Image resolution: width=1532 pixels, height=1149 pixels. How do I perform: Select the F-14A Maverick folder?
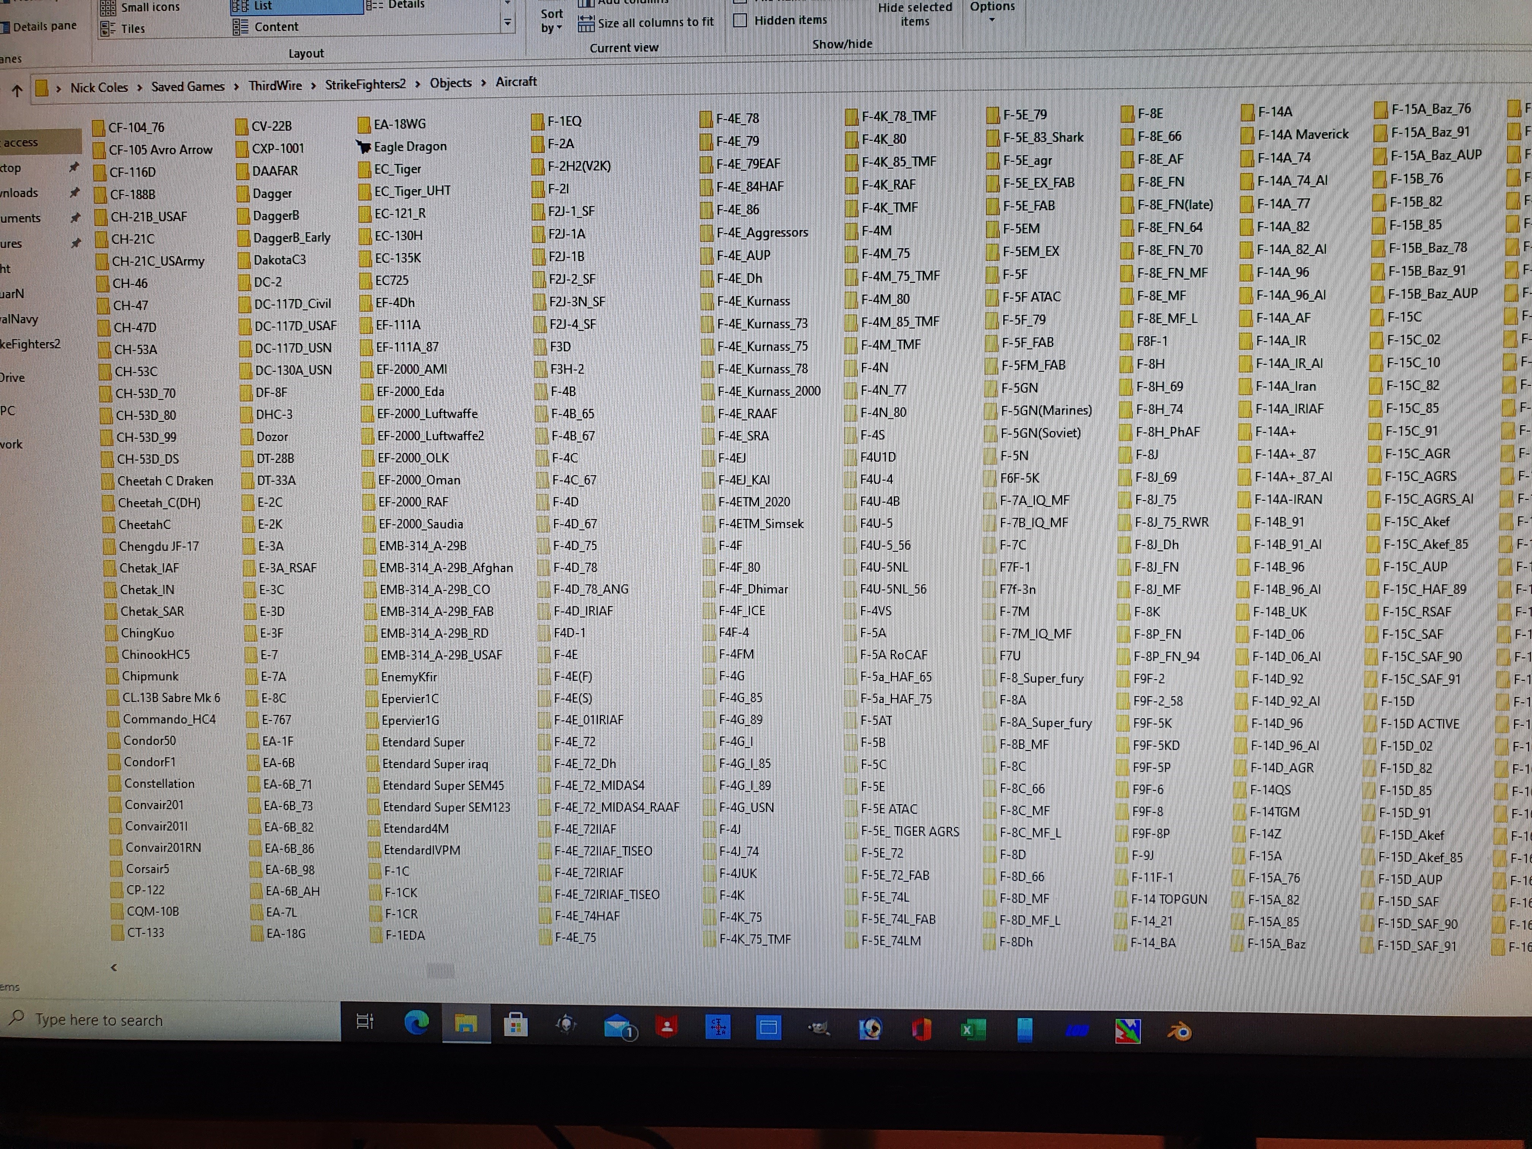[x=1296, y=135]
